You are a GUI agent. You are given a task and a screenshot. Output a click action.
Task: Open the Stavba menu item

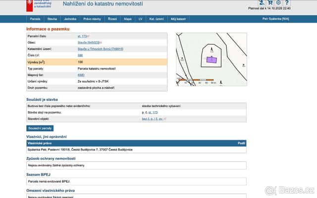52,19
